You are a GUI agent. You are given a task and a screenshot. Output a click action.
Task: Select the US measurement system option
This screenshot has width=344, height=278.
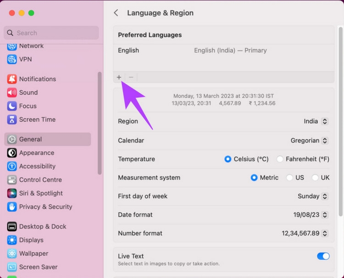tap(289, 178)
